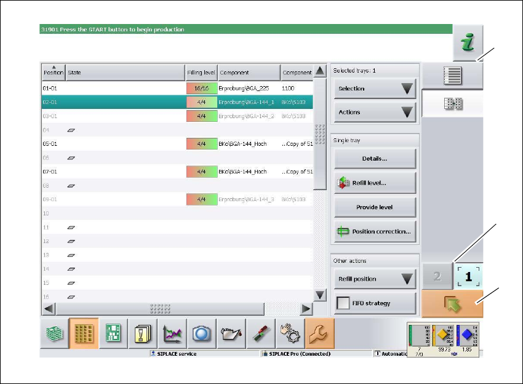Click the green info icon
Screen dimensions: 523x384
[468, 44]
